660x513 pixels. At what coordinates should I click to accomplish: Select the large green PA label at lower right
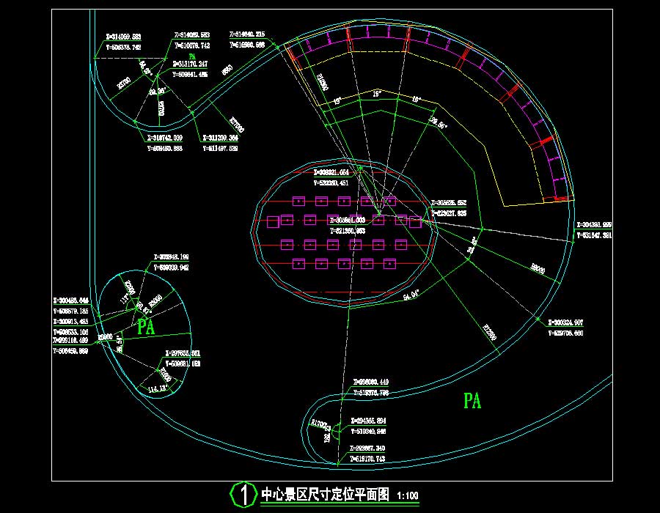point(473,401)
